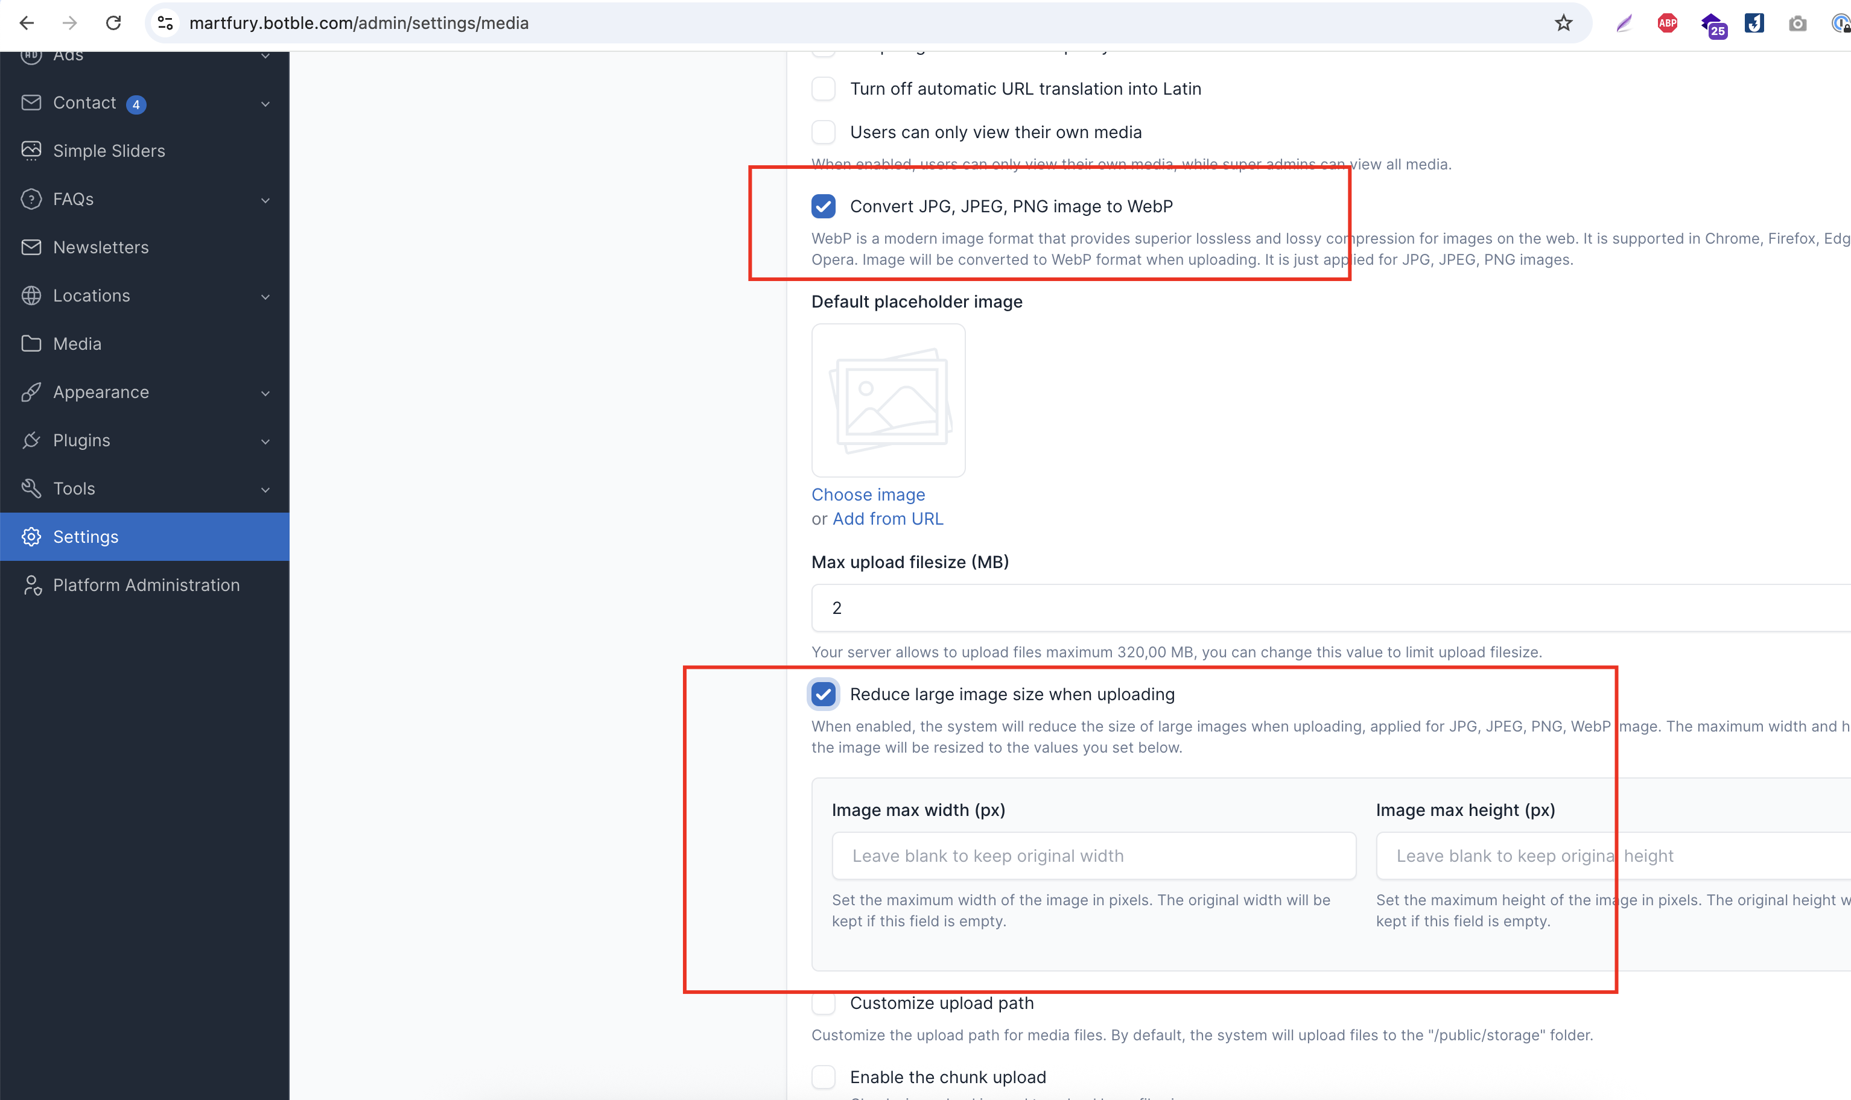Expand the Contact menu chevron
Viewport: 1851px width, 1100px height.
[265, 104]
